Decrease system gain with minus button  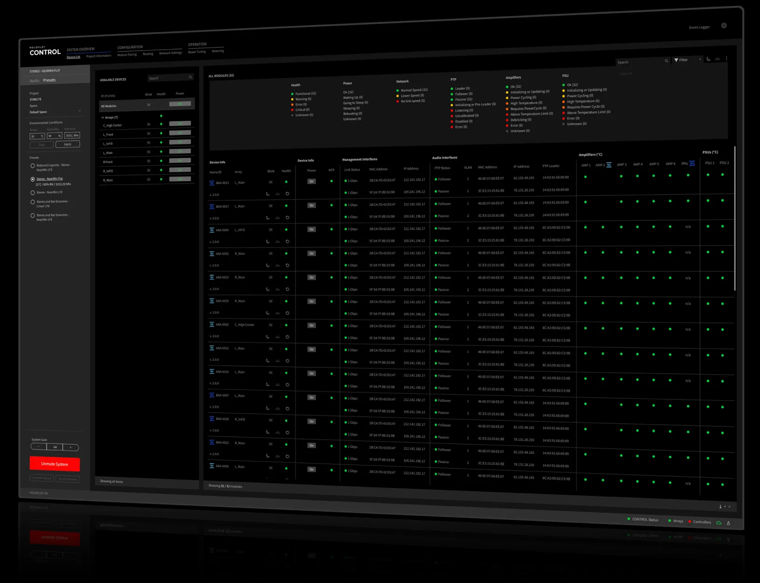[39, 447]
